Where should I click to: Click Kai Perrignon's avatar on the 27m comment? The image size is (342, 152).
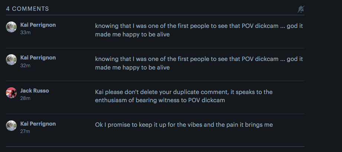click(12, 126)
